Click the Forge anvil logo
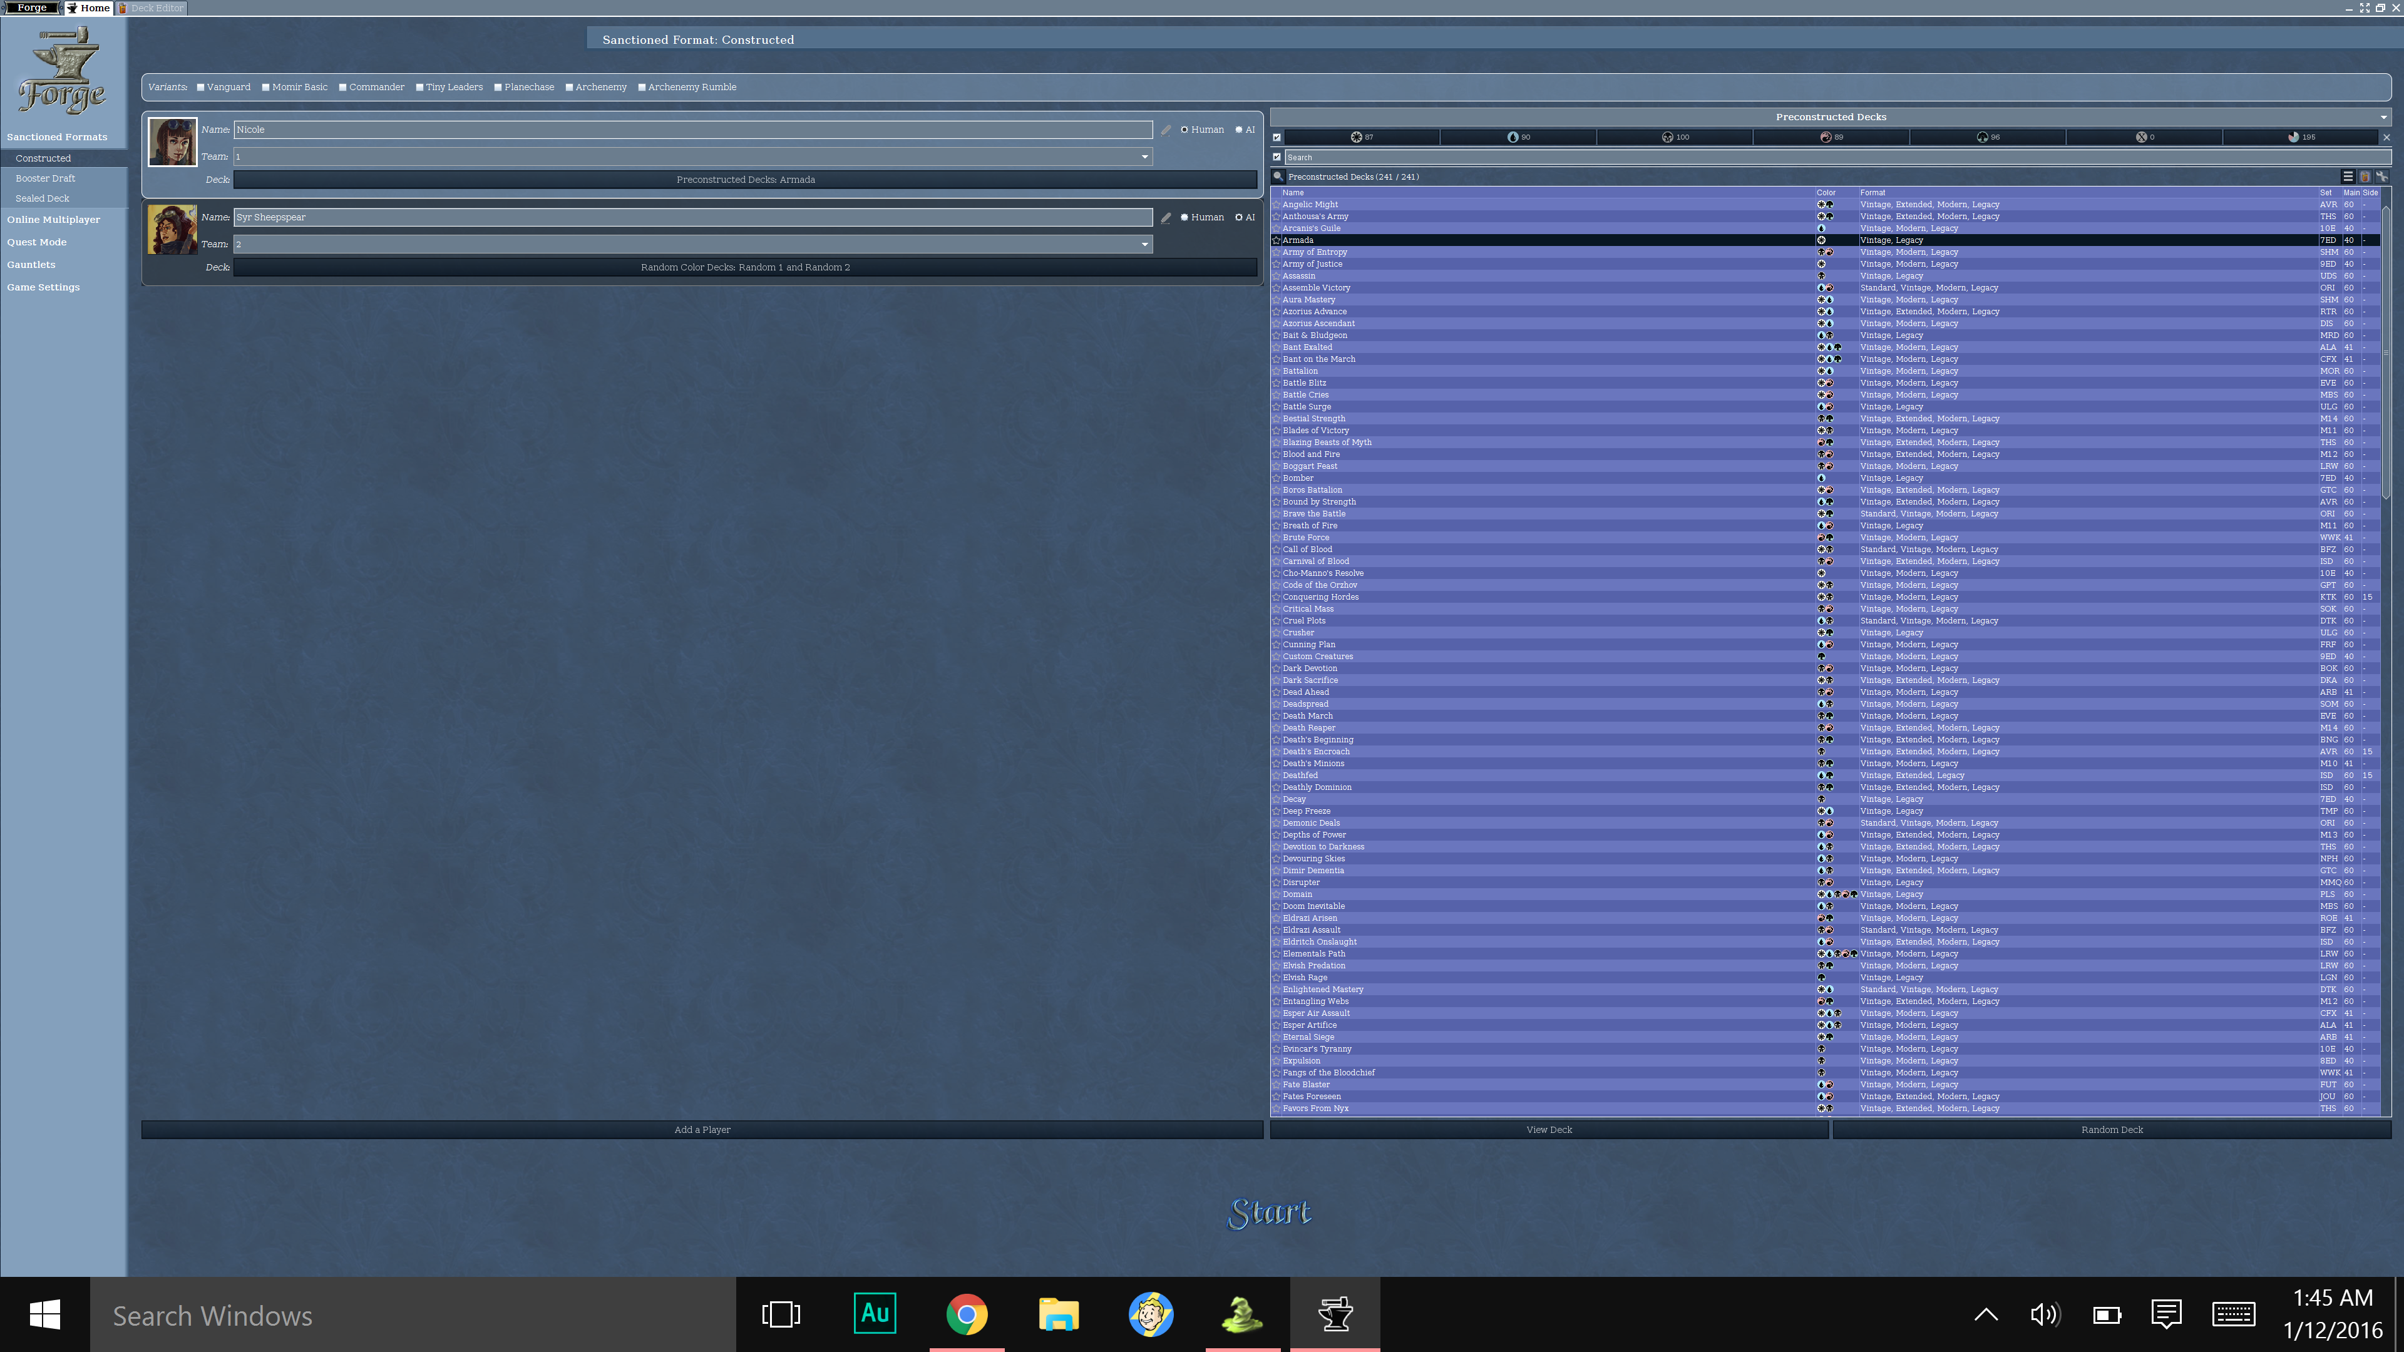 pos(63,70)
